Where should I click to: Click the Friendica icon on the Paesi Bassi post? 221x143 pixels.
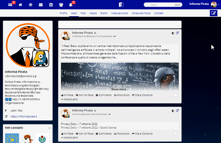point(173,33)
